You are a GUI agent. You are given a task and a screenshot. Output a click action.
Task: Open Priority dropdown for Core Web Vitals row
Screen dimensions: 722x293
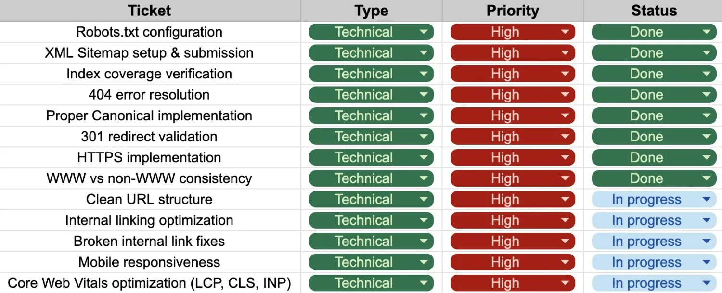pos(565,283)
